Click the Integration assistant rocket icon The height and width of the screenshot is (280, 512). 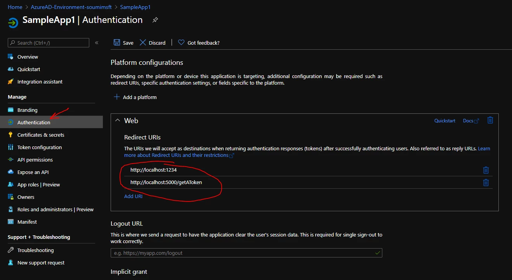10,82
